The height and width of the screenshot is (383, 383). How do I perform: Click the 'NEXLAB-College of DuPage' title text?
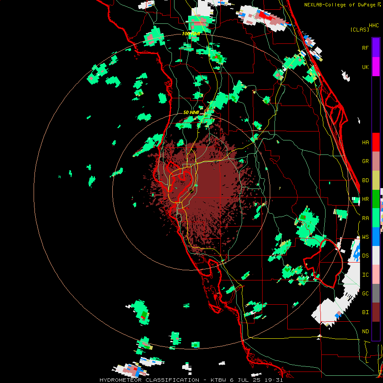(340, 5)
